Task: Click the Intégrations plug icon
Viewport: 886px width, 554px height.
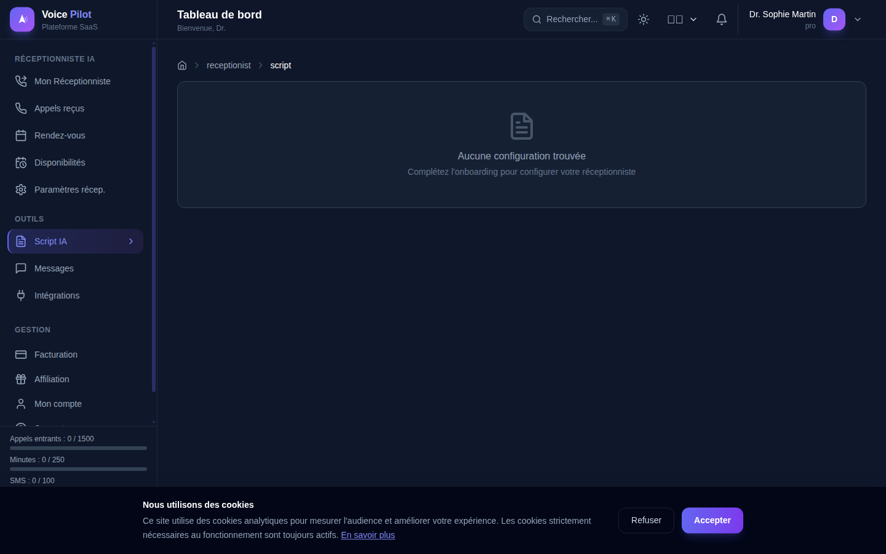Action: [x=21, y=295]
